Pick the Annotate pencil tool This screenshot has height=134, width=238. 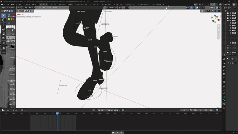coord(4,43)
